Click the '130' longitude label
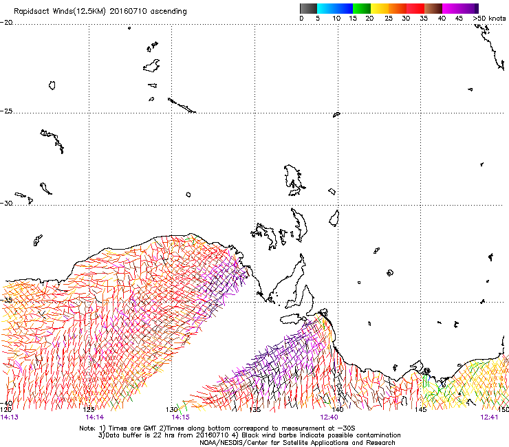Image resolution: width=509 pixels, height=447 pixels. [172, 410]
